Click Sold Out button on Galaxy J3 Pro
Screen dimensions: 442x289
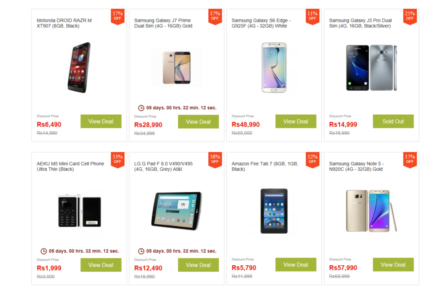coord(393,121)
